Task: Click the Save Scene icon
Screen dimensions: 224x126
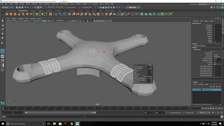Action: click(x=22, y=7)
